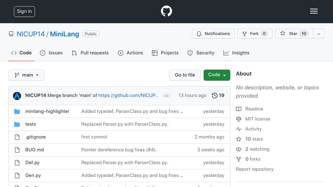Click the Sign in button

(x=24, y=11)
